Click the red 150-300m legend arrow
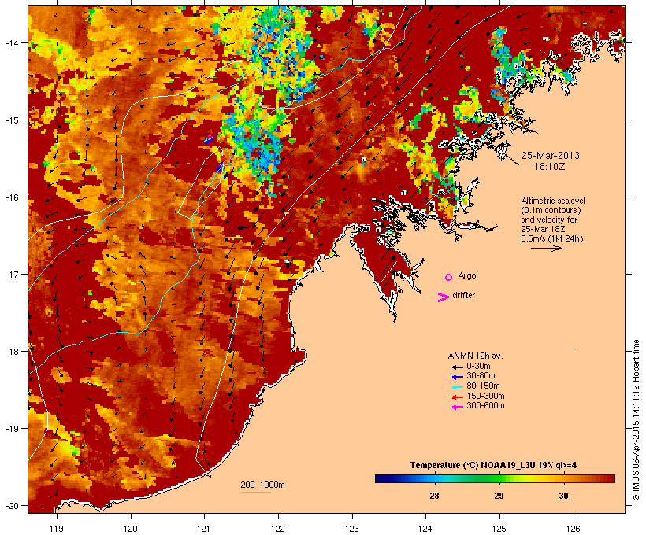 [x=457, y=397]
